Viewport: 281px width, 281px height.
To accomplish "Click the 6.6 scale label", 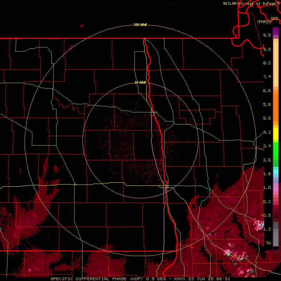I will [267, 91].
